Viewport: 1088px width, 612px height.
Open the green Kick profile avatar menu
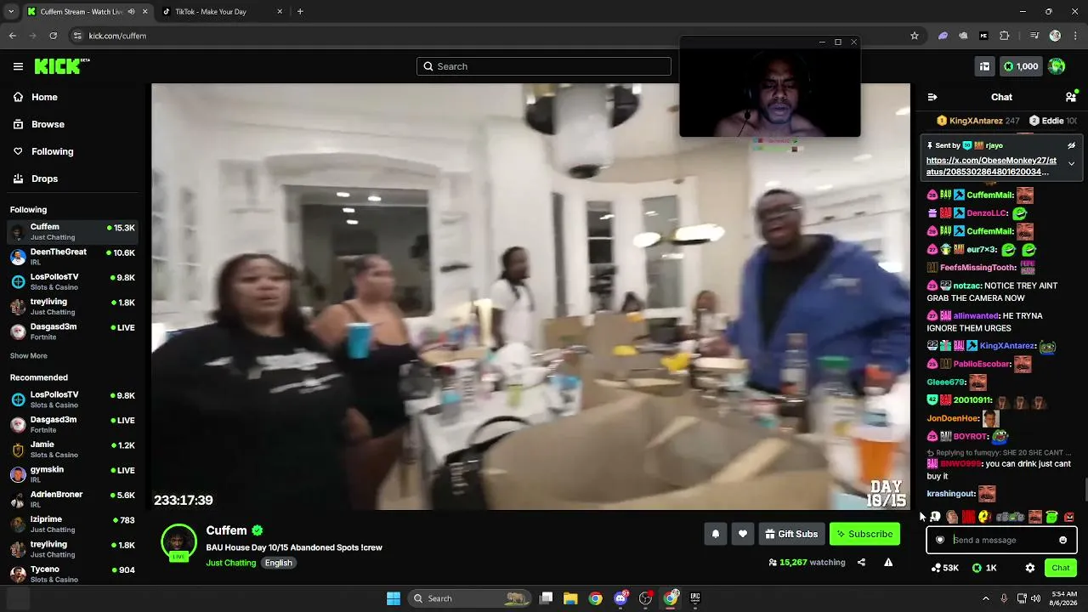(1057, 66)
